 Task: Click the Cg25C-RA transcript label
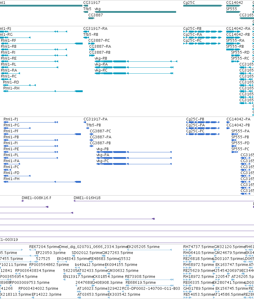pyautogui.click(x=193, y=35)
